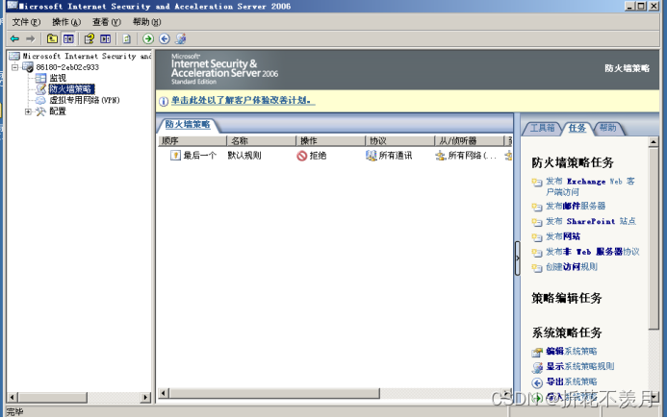Click the 发布邮件服务器 link
Viewport: 667px width, 418px height.
pyautogui.click(x=576, y=206)
